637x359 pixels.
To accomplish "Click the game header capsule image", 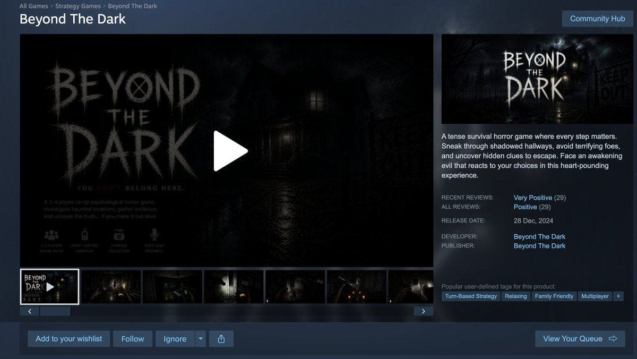I will 537,79.
